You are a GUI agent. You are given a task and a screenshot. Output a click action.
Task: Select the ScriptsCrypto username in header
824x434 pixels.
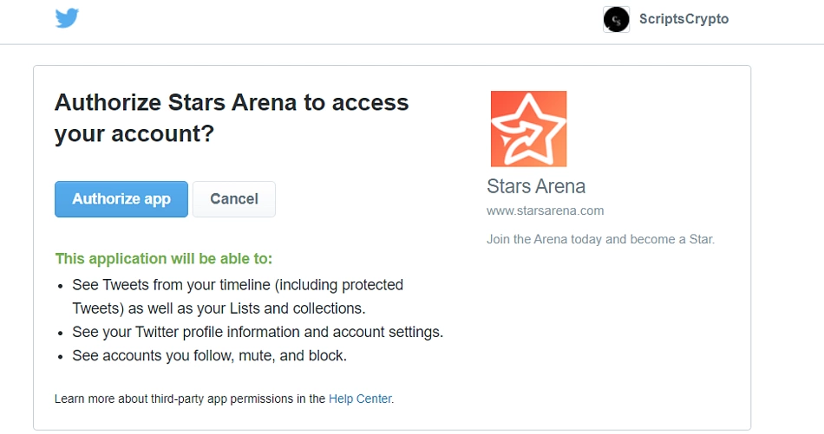coord(683,19)
